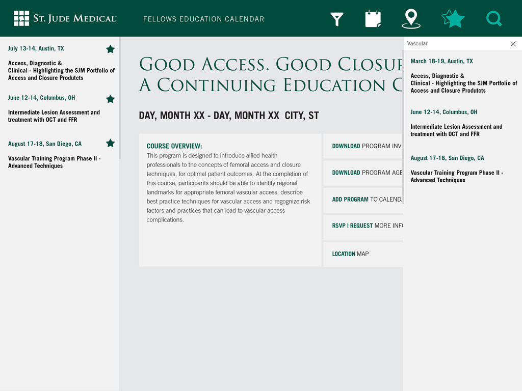Image resolution: width=522 pixels, height=391 pixels.
Task: Open August 17-18, San Diego, CA search result
Action: point(447,158)
